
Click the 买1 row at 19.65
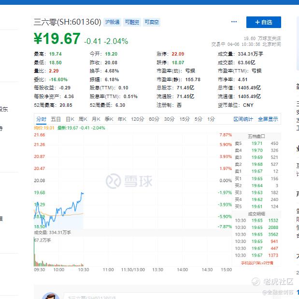(x=256, y=179)
